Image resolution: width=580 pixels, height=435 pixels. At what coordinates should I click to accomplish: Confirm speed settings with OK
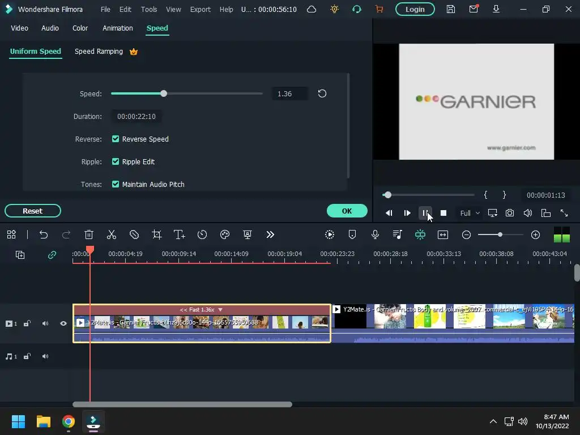pyautogui.click(x=347, y=211)
